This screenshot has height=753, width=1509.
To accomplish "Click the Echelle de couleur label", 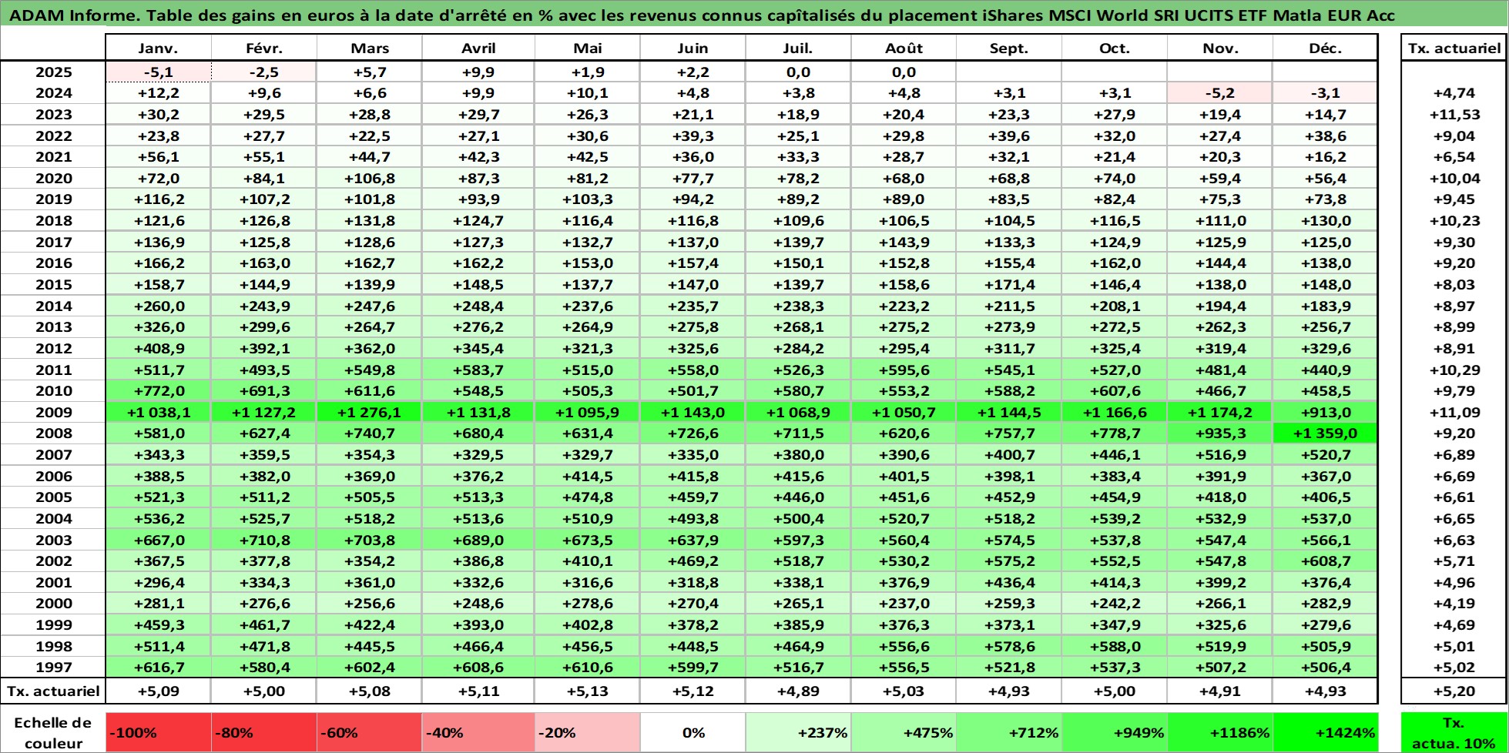I will (53, 733).
